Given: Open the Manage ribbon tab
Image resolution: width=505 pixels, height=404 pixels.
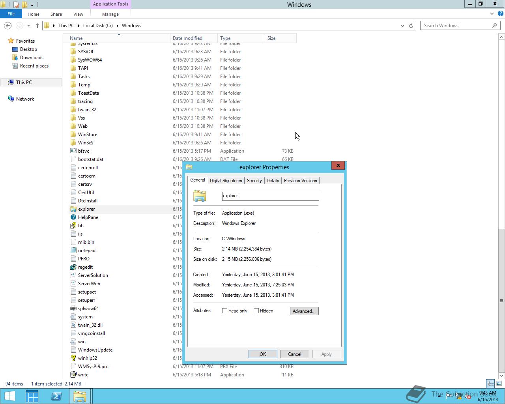Looking at the screenshot, I should [x=110, y=14].
